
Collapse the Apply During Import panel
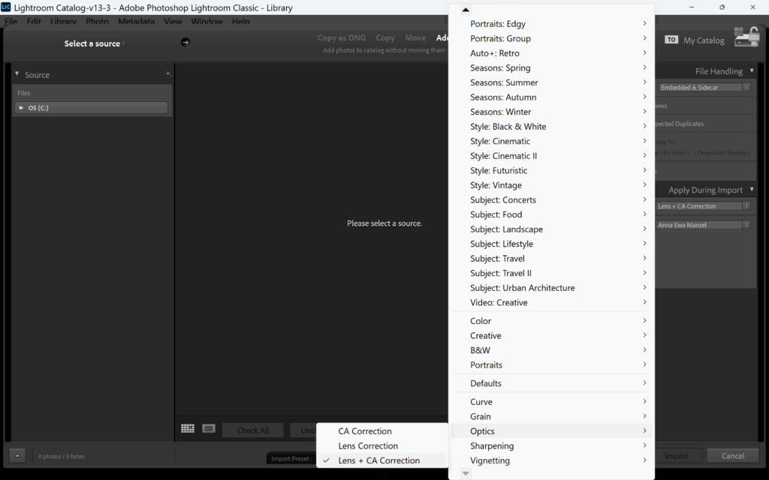point(751,190)
